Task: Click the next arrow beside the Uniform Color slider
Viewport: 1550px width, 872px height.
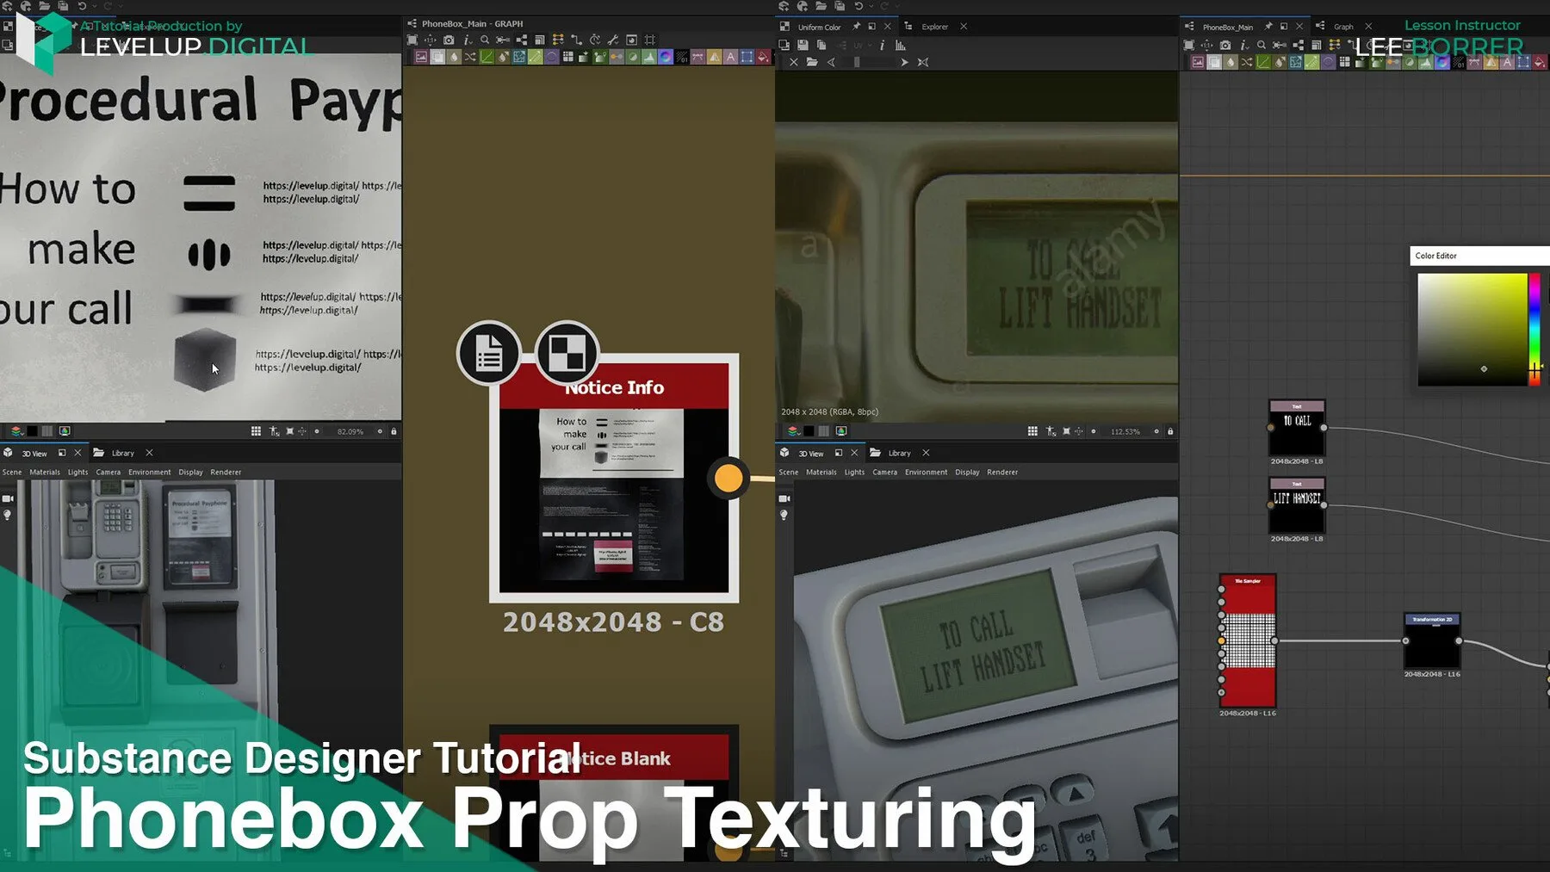Action: 904,62
